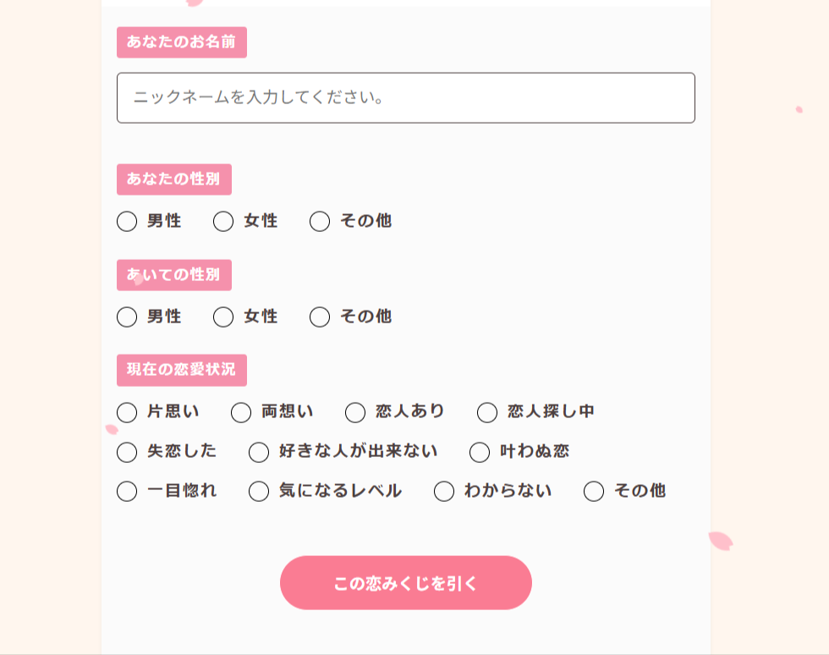Click the あなたのお名前 label
The image size is (829, 655).
[x=182, y=42]
